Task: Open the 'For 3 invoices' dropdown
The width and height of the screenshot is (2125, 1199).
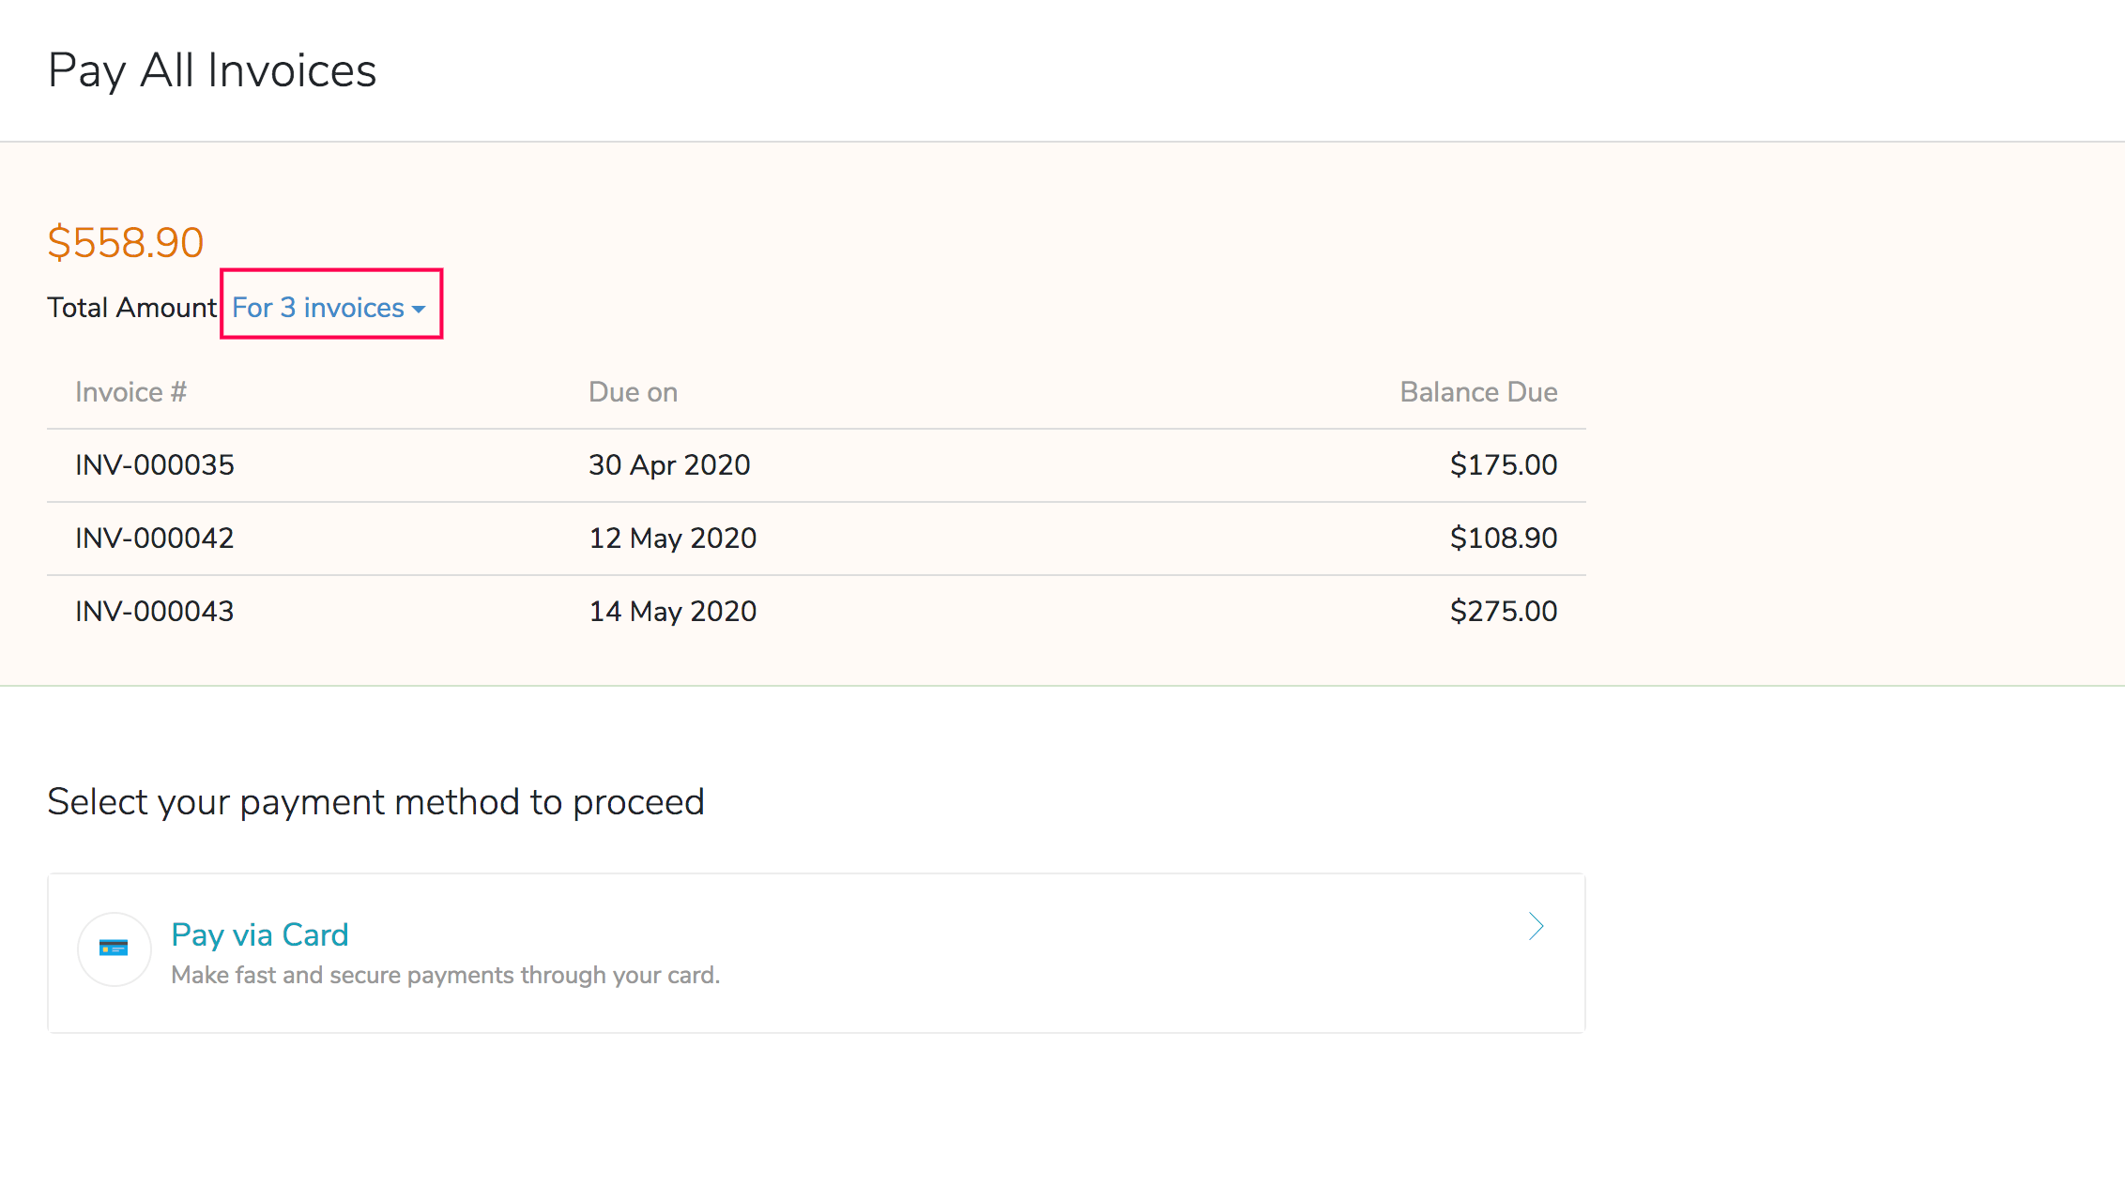Action: pos(330,307)
